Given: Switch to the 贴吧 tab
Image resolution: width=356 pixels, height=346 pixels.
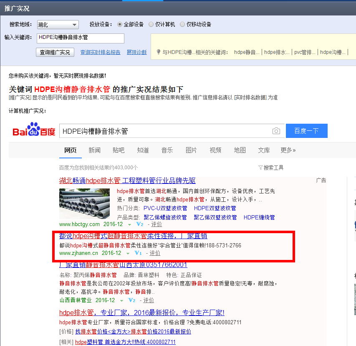Looking at the screenshot, I should click(x=119, y=150).
